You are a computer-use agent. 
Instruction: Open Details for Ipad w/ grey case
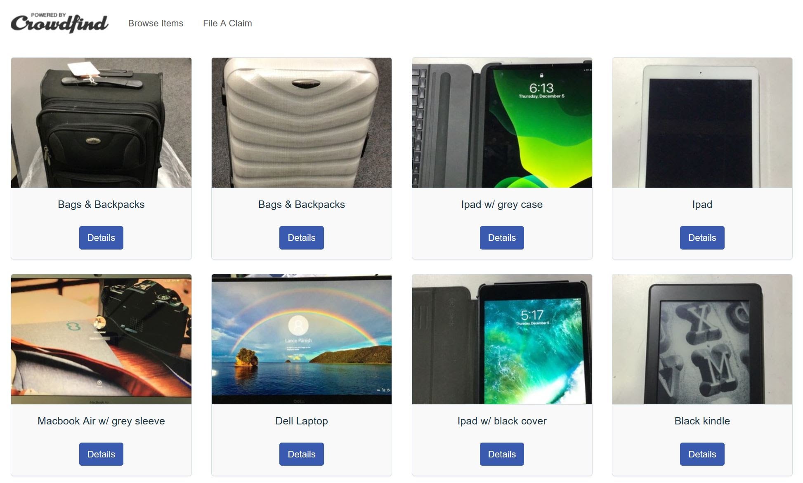[502, 238]
